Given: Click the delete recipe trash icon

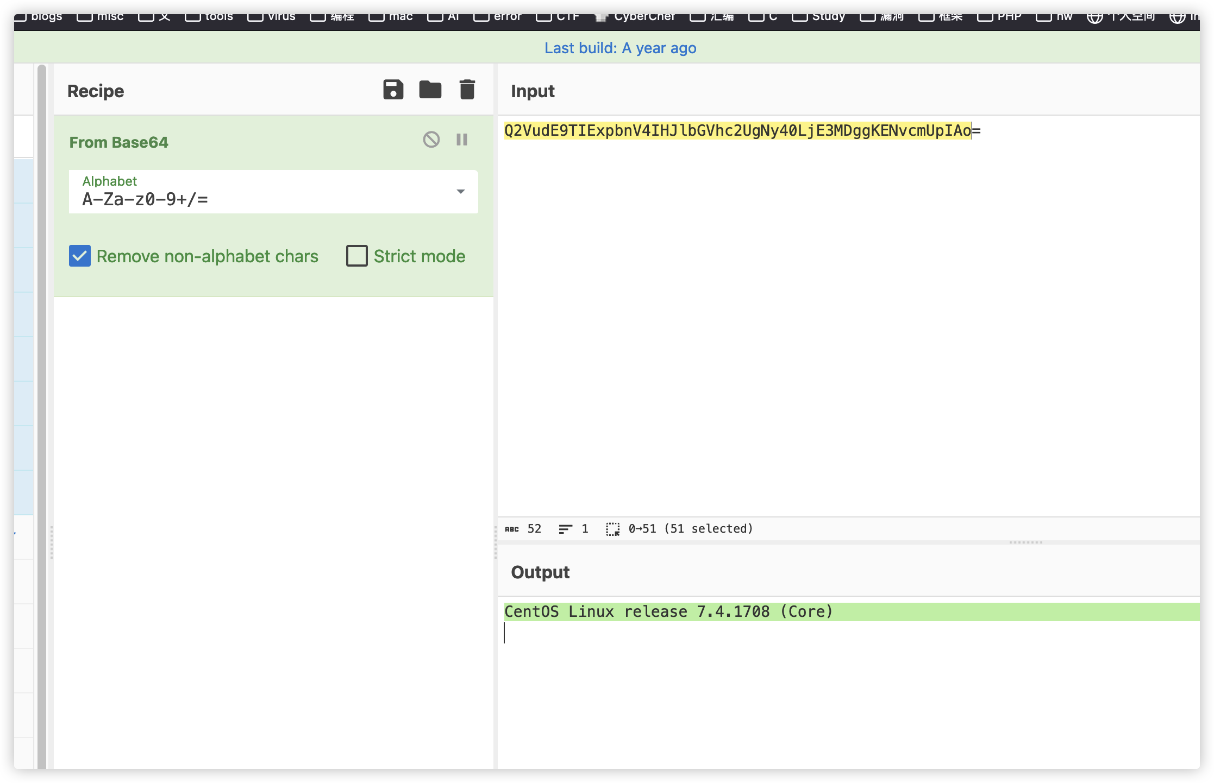Looking at the screenshot, I should pyautogui.click(x=467, y=89).
